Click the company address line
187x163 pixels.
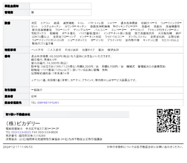[x=32, y=129]
